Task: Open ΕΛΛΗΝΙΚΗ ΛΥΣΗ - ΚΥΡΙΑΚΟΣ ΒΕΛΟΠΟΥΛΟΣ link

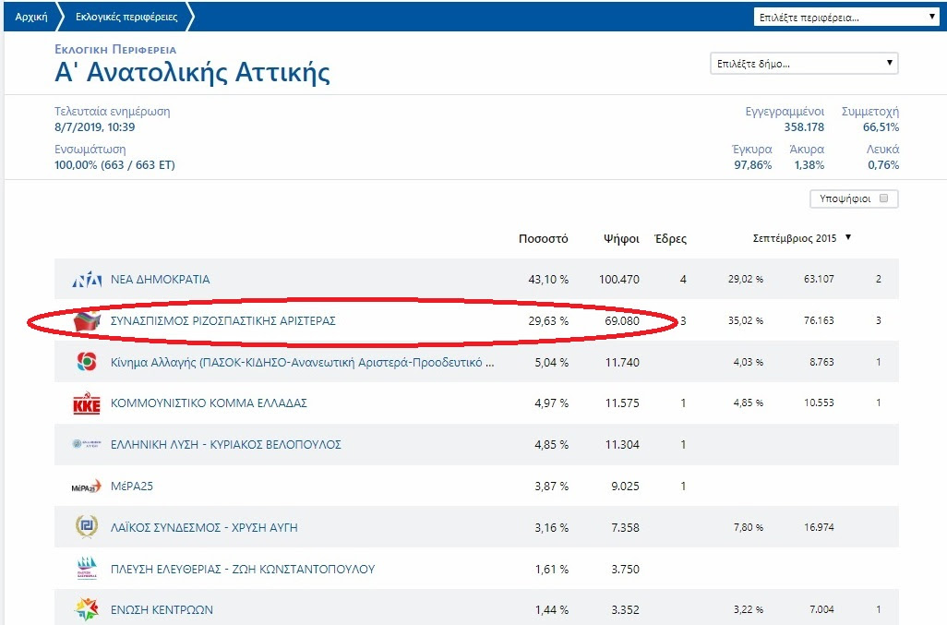Action: 226,444
